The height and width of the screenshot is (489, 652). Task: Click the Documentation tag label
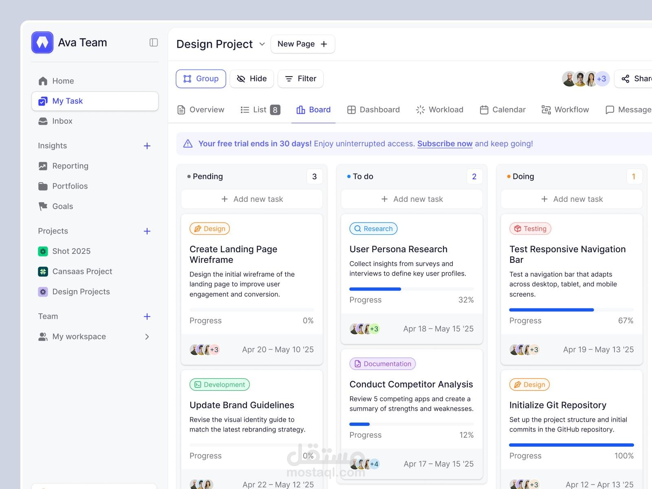point(382,364)
